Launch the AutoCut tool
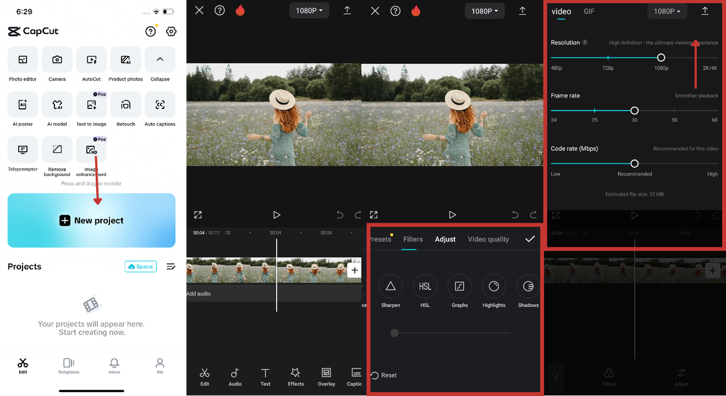 tap(91, 64)
